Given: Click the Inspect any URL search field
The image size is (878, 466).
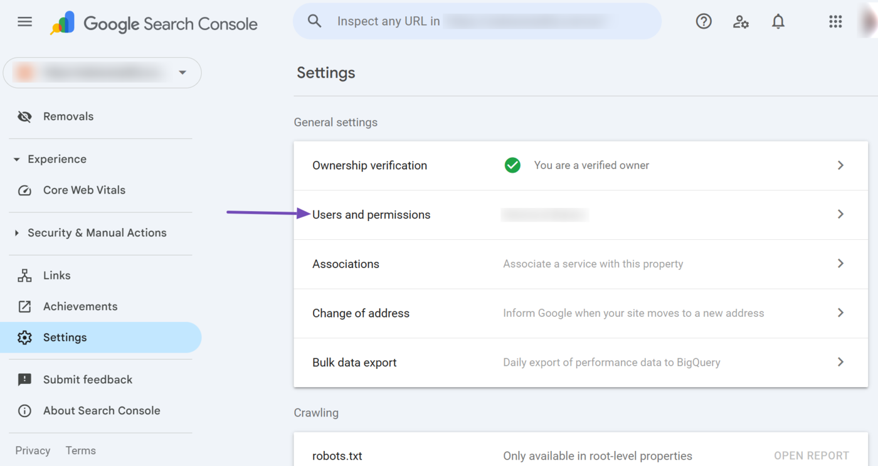Looking at the screenshot, I should click(x=477, y=21).
